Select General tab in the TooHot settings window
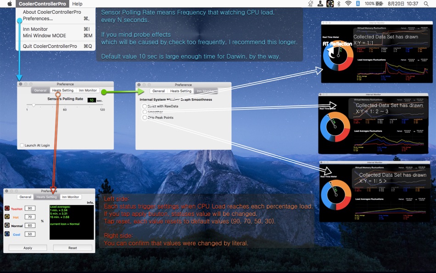The height and width of the screenshot is (273, 436). point(25,197)
